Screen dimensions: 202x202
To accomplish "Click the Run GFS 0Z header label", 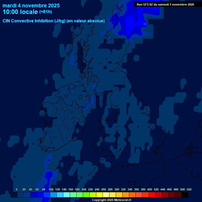I will tap(165, 4).
